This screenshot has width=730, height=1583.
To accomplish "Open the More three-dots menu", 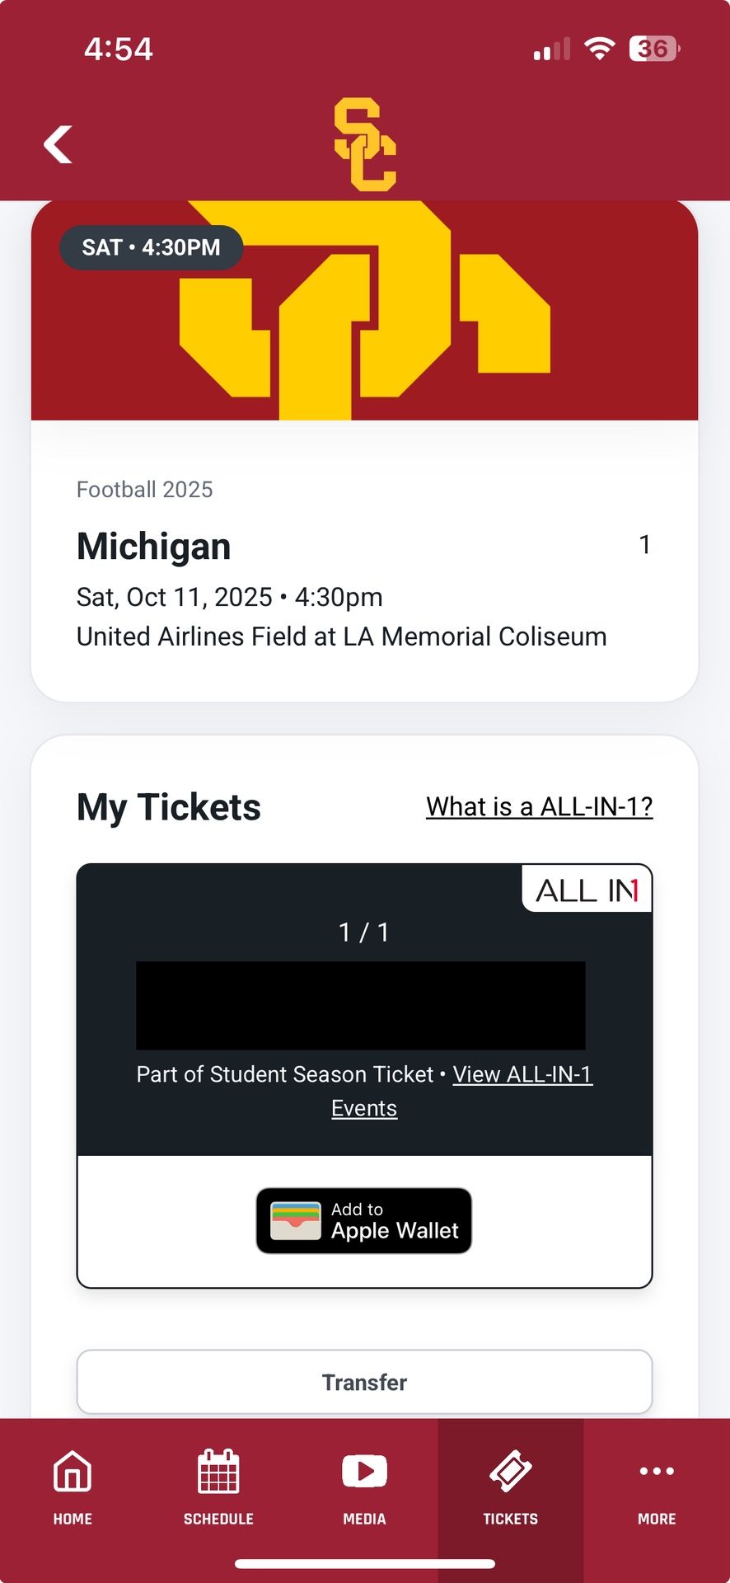I will (657, 1471).
